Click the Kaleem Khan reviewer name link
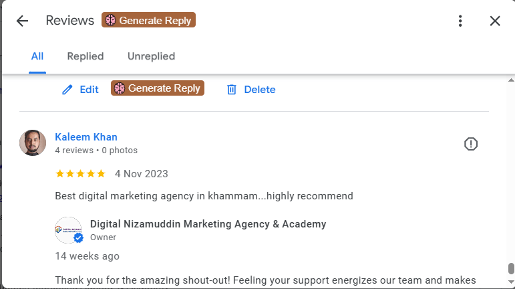515x289 pixels. click(86, 137)
